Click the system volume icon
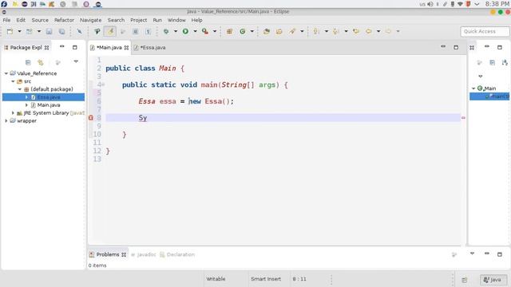The image size is (511, 287). tap(430, 4)
